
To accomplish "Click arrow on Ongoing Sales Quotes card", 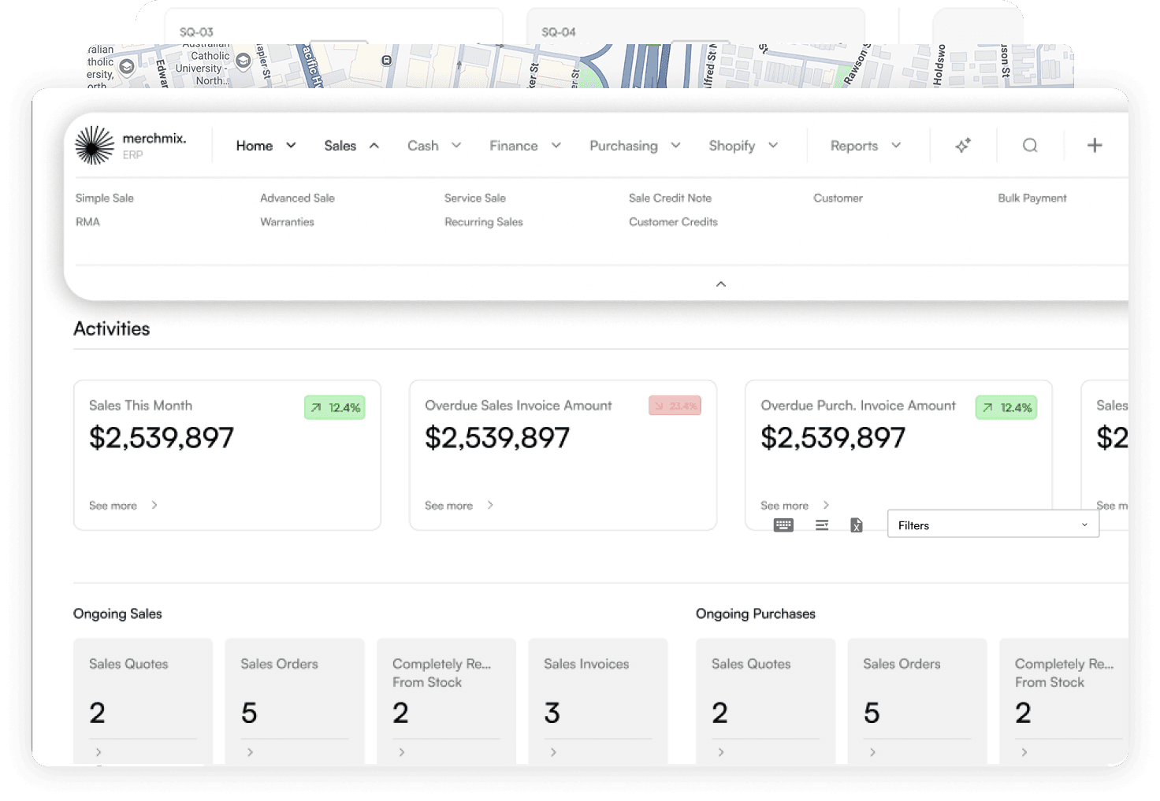I will (x=99, y=752).
